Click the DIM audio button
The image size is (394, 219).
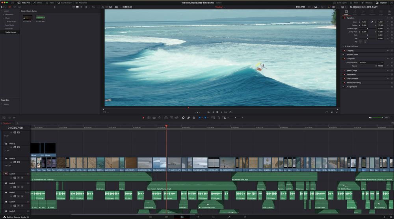pos(387,118)
